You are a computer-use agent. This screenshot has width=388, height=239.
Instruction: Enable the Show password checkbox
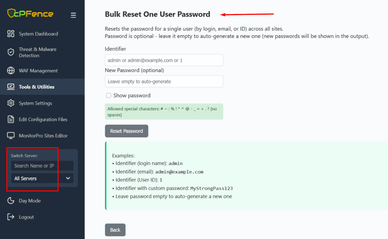click(x=109, y=96)
